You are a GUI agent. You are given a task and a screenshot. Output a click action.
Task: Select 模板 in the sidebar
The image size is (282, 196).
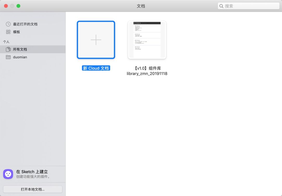click(33, 32)
